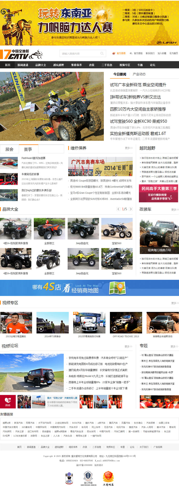
Task: Open 我们high过的摩托车俱乐部 article
Action: [37, 190]
